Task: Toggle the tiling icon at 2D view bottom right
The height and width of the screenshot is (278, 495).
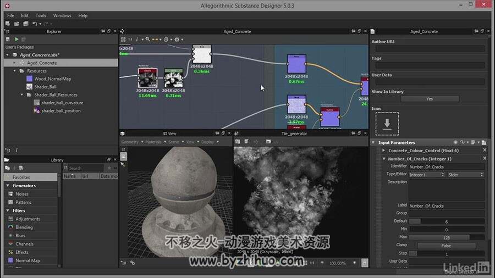Action: [365, 263]
